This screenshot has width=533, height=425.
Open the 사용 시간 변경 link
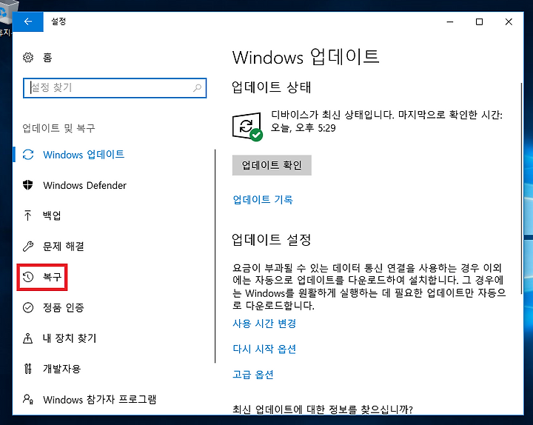264,324
